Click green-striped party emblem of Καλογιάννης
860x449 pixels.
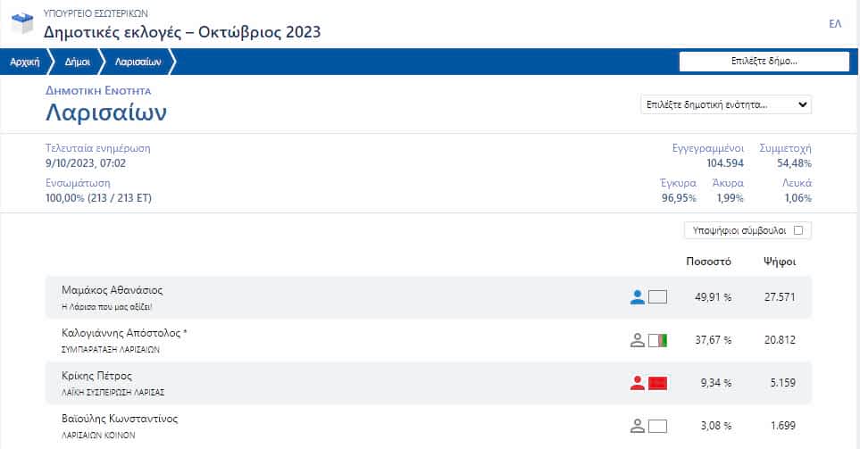(658, 340)
